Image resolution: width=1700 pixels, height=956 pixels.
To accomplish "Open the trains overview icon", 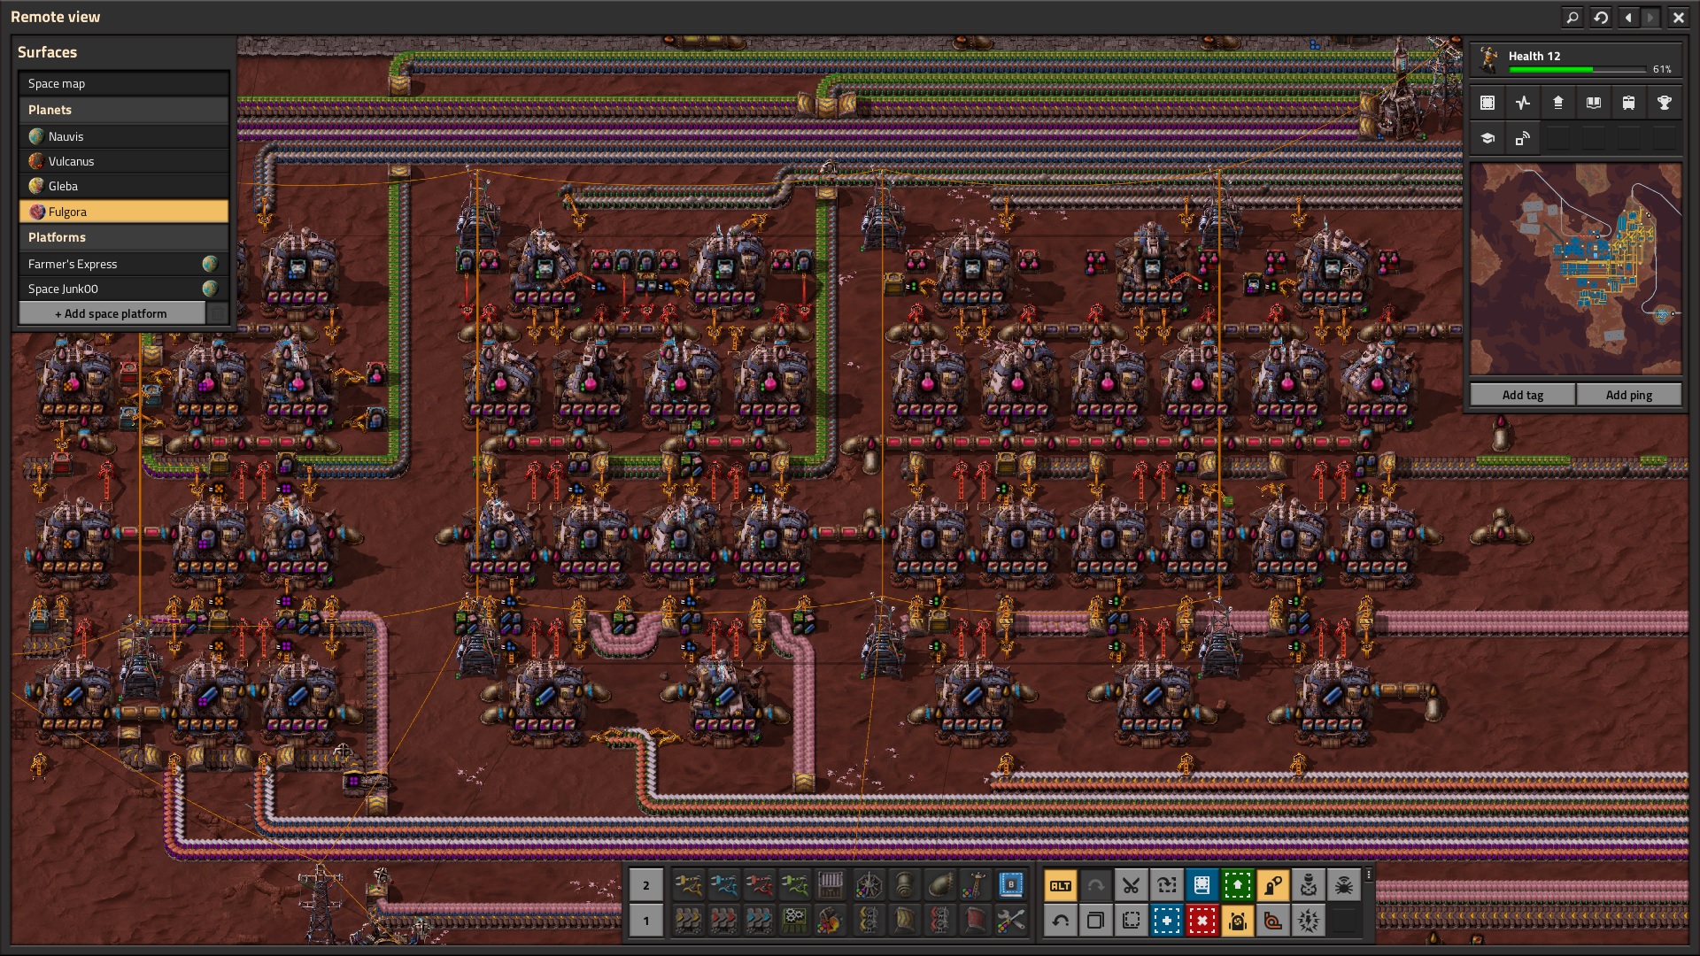I will [x=1628, y=103].
